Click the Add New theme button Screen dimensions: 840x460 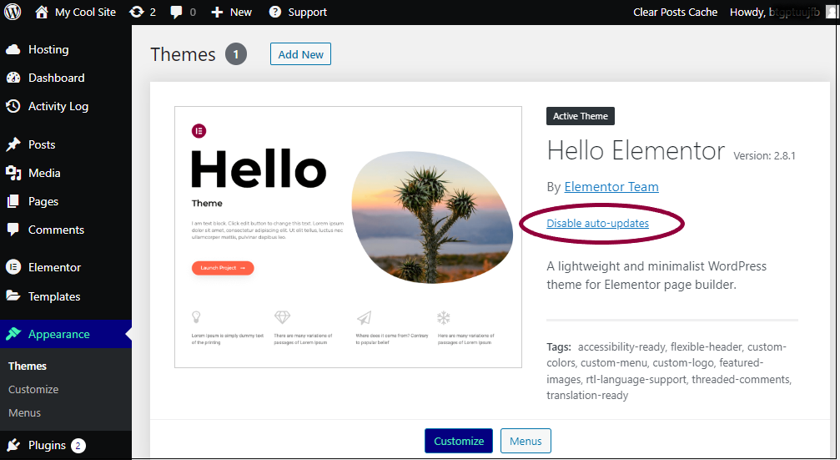(300, 54)
